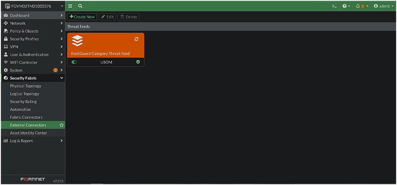
Task: Click the Network sidebar icon
Action: pyautogui.click(x=6, y=23)
